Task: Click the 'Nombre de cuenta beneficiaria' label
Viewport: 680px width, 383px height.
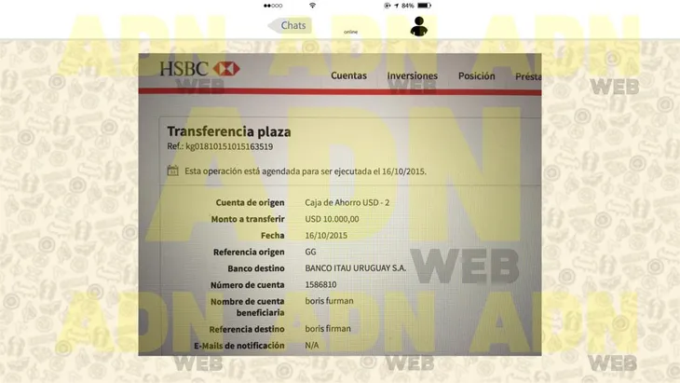Action: click(x=248, y=308)
